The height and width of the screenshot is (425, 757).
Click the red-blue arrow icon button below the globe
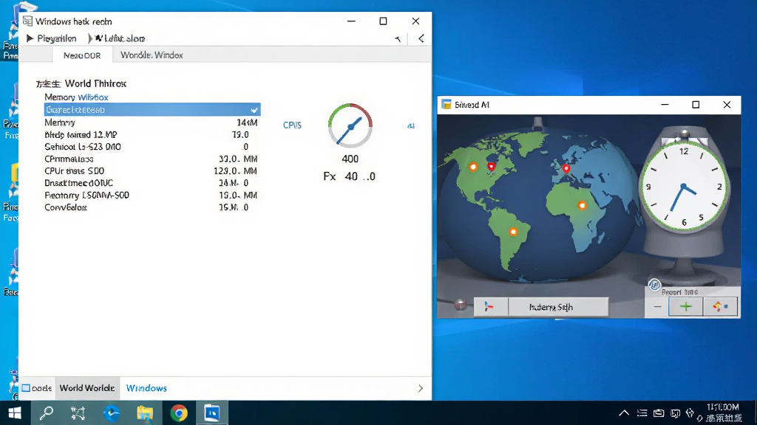click(x=491, y=306)
